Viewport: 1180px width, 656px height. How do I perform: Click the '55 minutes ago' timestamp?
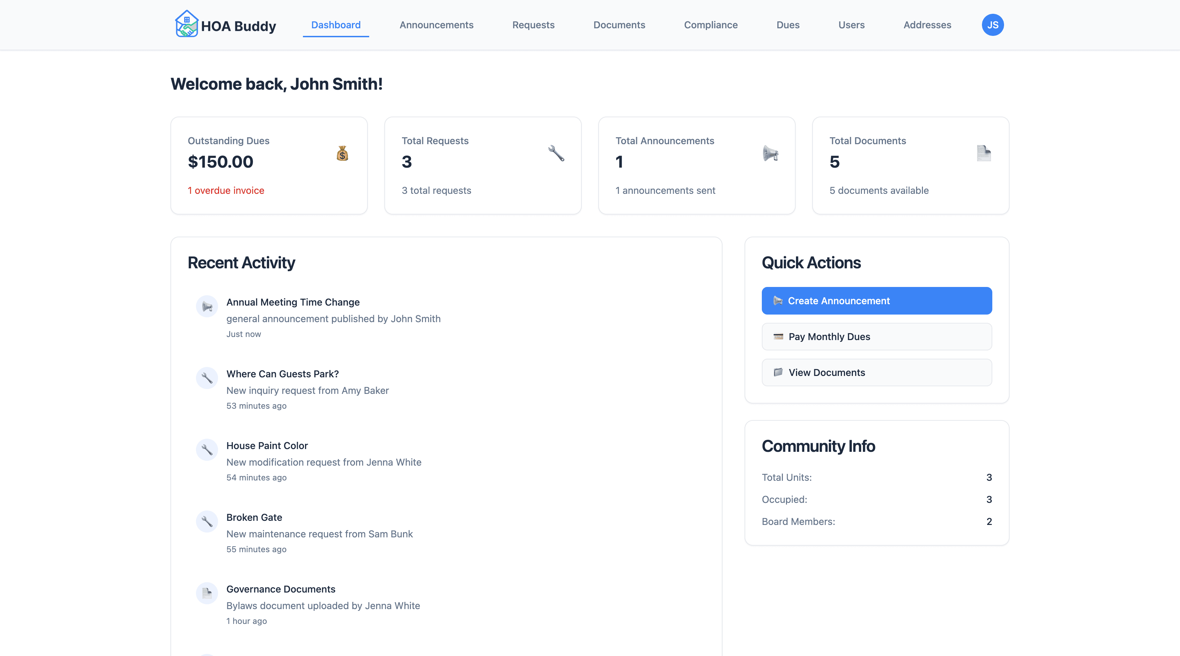pyautogui.click(x=256, y=549)
